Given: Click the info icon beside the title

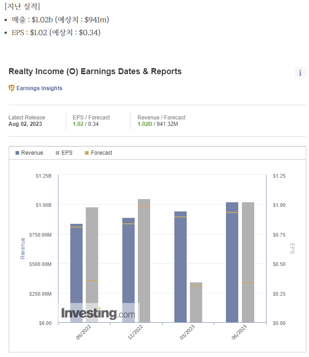Looking at the screenshot, I should pos(300,73).
